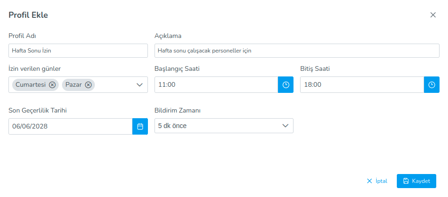The image size is (448, 197).
Task: Click the Profil Adı field label
Action: coord(23,36)
